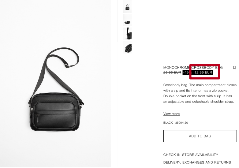Save the bag with the bookmark icon

[x=234, y=68]
